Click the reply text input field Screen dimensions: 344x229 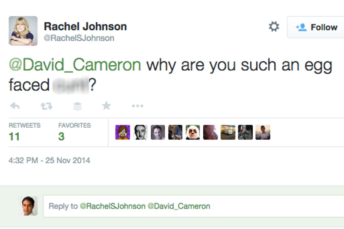tap(193, 206)
